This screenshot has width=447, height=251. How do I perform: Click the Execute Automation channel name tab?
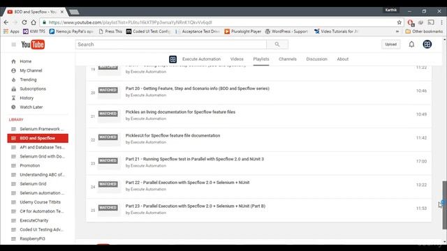(201, 59)
